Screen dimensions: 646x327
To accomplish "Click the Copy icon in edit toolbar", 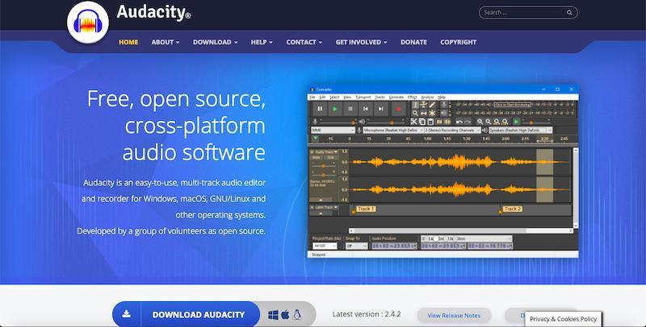I will tap(422, 122).
